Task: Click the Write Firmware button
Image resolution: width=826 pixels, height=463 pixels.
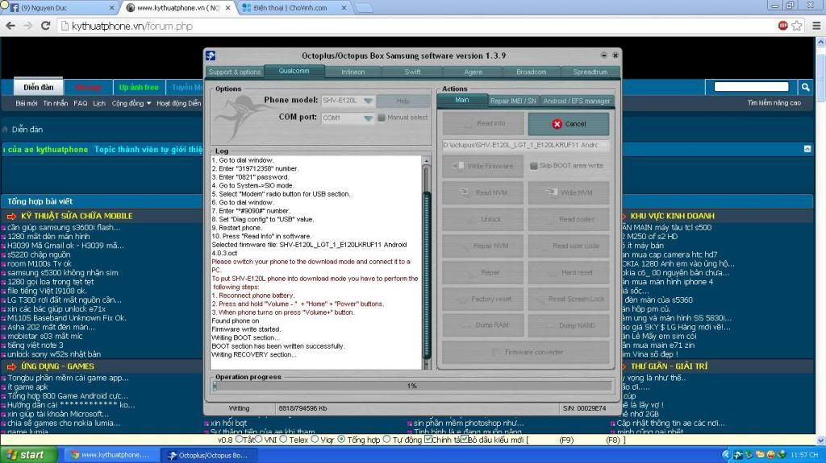Action: pos(483,166)
